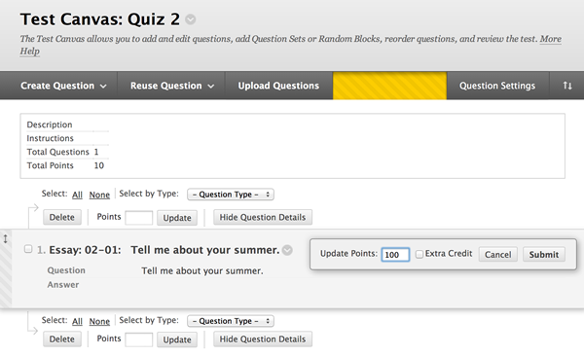Expand the Create Question menu
Image resolution: width=584 pixels, height=356 pixels.
pyautogui.click(x=63, y=86)
